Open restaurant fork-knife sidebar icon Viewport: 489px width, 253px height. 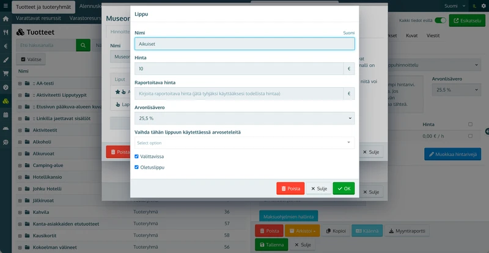[6, 32]
